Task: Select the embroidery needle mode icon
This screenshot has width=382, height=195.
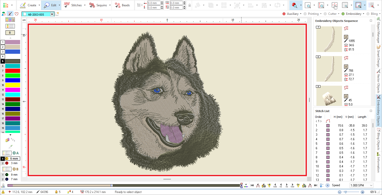Action: click(x=10, y=14)
